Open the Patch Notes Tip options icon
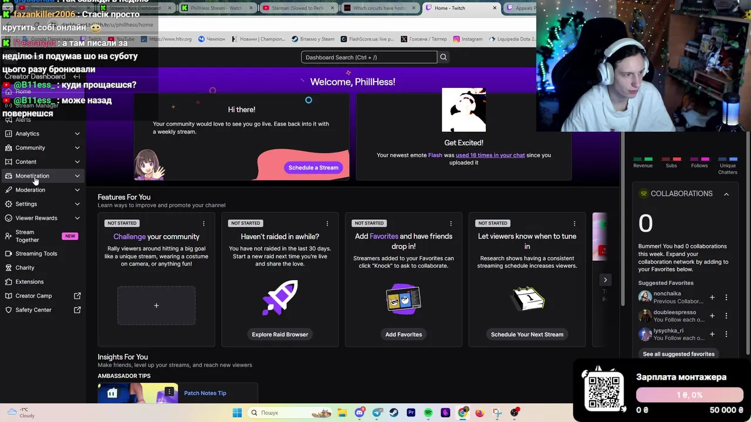Screen dimensions: 751x422 pos(169,392)
